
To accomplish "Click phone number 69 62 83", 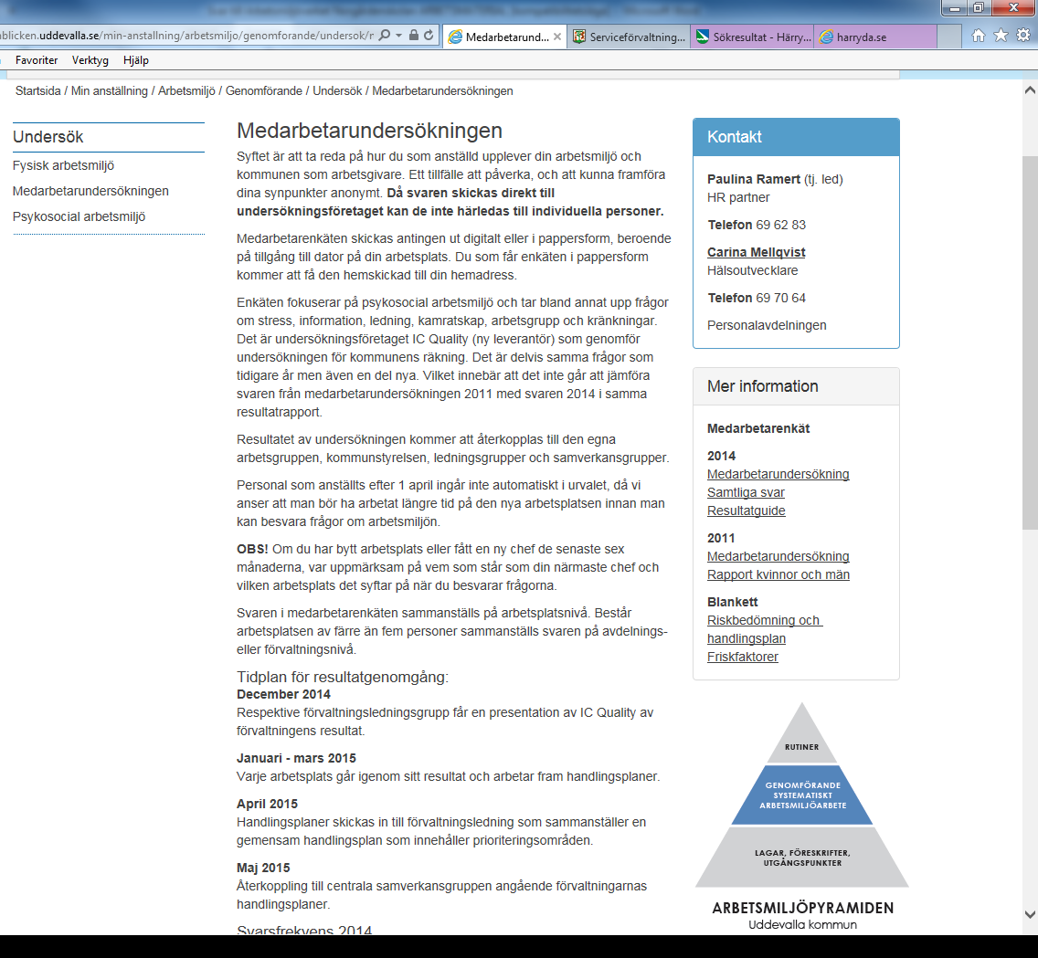I will [x=780, y=225].
